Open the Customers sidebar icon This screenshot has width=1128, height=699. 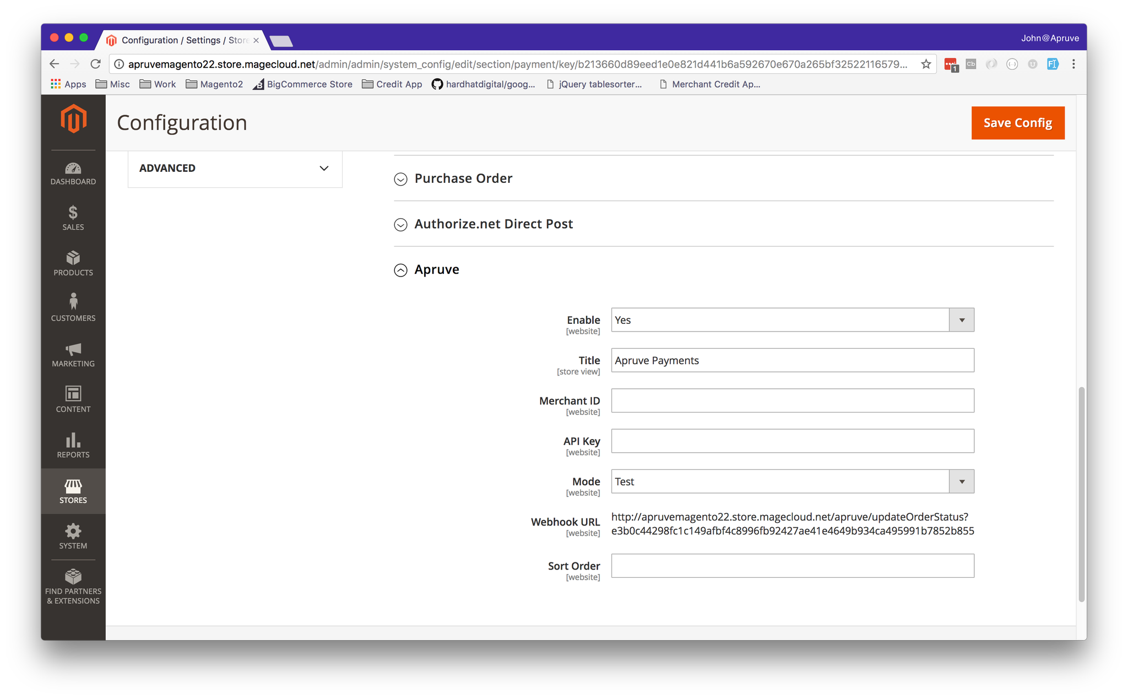coord(73,302)
